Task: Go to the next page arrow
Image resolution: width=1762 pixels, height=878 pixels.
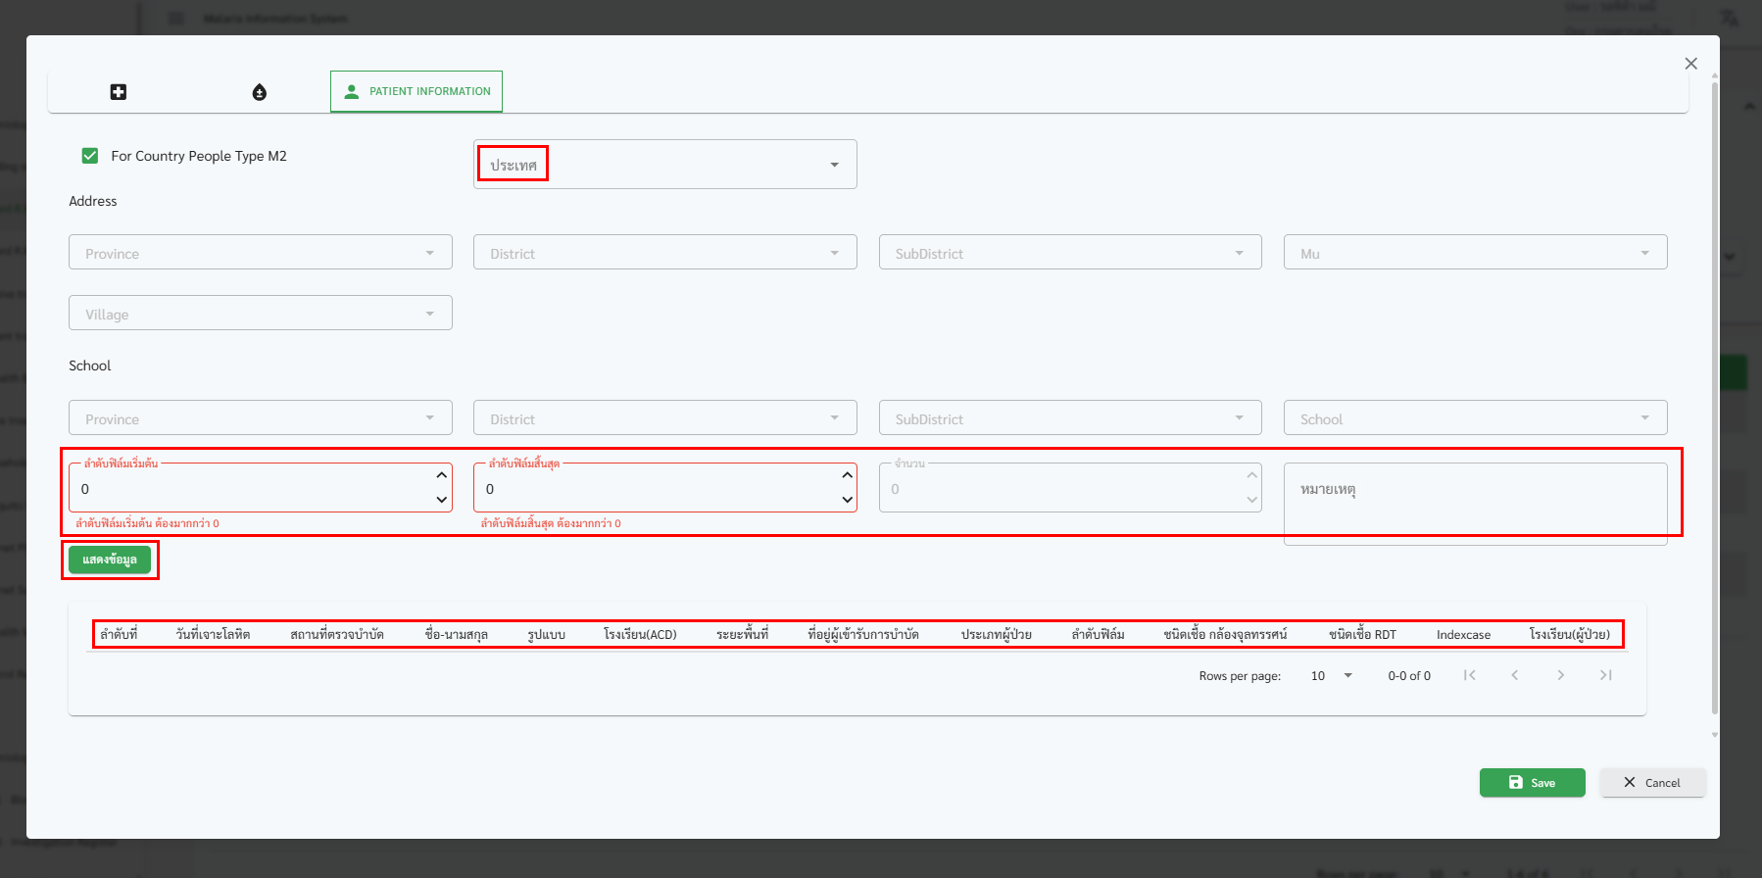Action: click(x=1560, y=675)
